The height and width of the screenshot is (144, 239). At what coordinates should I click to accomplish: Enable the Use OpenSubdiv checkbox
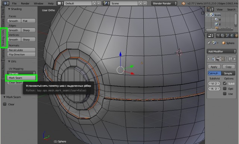point(225,94)
